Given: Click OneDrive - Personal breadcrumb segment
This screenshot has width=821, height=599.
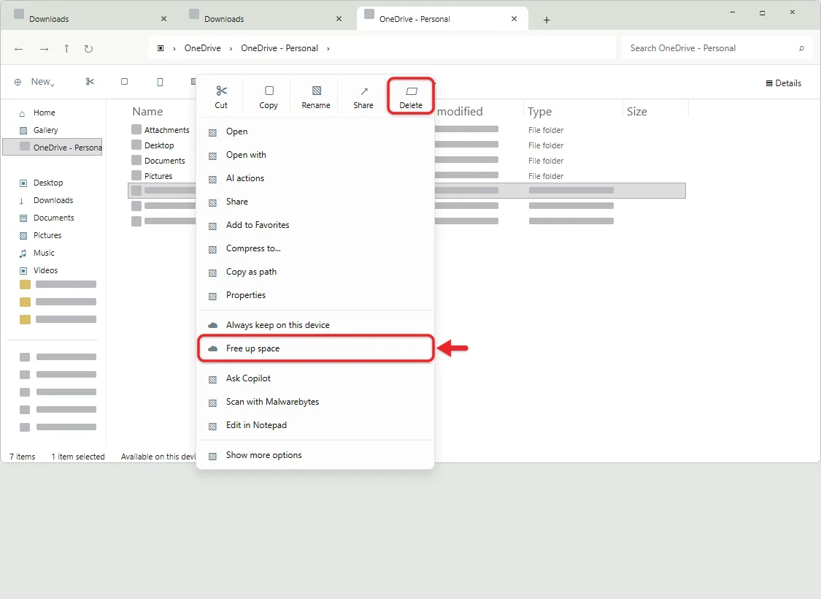Looking at the screenshot, I should pyautogui.click(x=280, y=48).
